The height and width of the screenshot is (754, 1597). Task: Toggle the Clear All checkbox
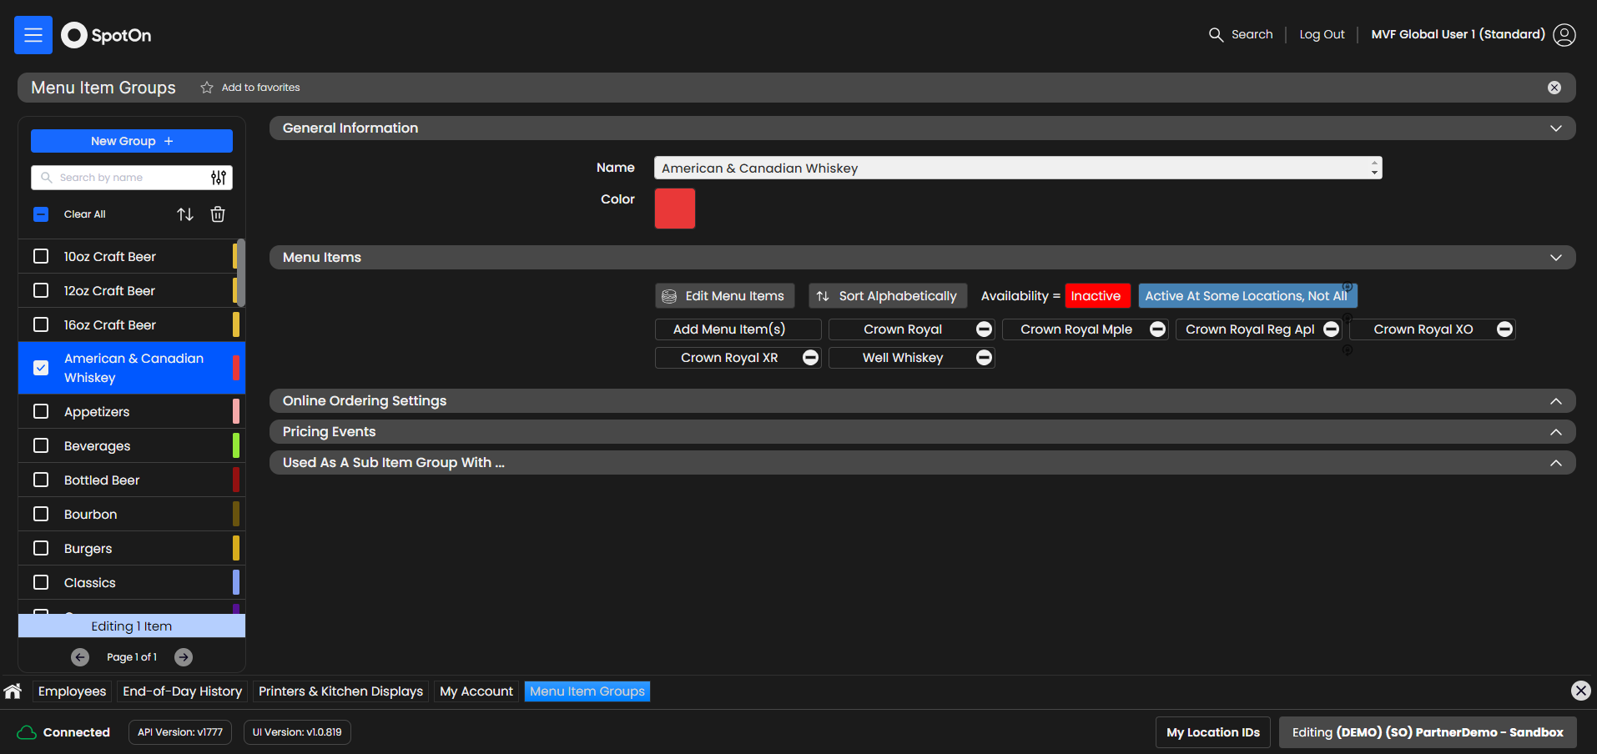(x=41, y=214)
